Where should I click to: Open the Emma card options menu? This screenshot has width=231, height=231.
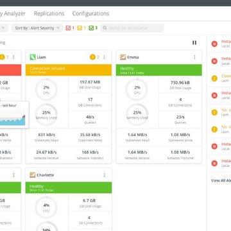tap(194, 57)
